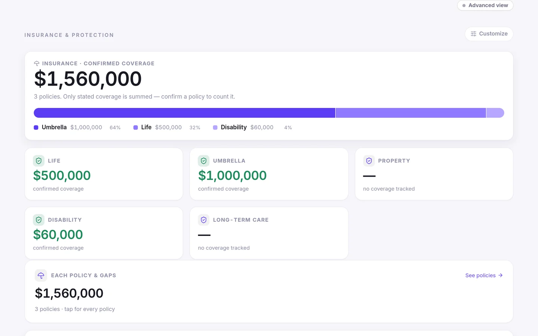Click the sliders icon in Customize
Image resolution: width=538 pixels, height=336 pixels.
(x=473, y=34)
